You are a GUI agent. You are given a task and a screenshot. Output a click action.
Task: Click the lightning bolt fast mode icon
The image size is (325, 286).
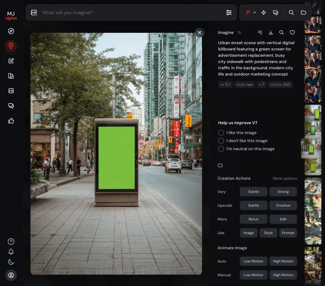click(x=264, y=13)
